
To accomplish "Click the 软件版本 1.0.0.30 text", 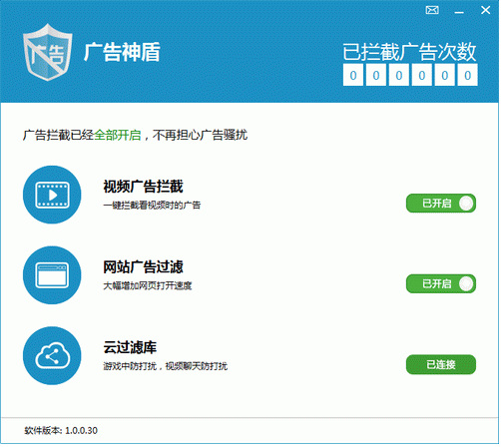I will pos(61,432).
